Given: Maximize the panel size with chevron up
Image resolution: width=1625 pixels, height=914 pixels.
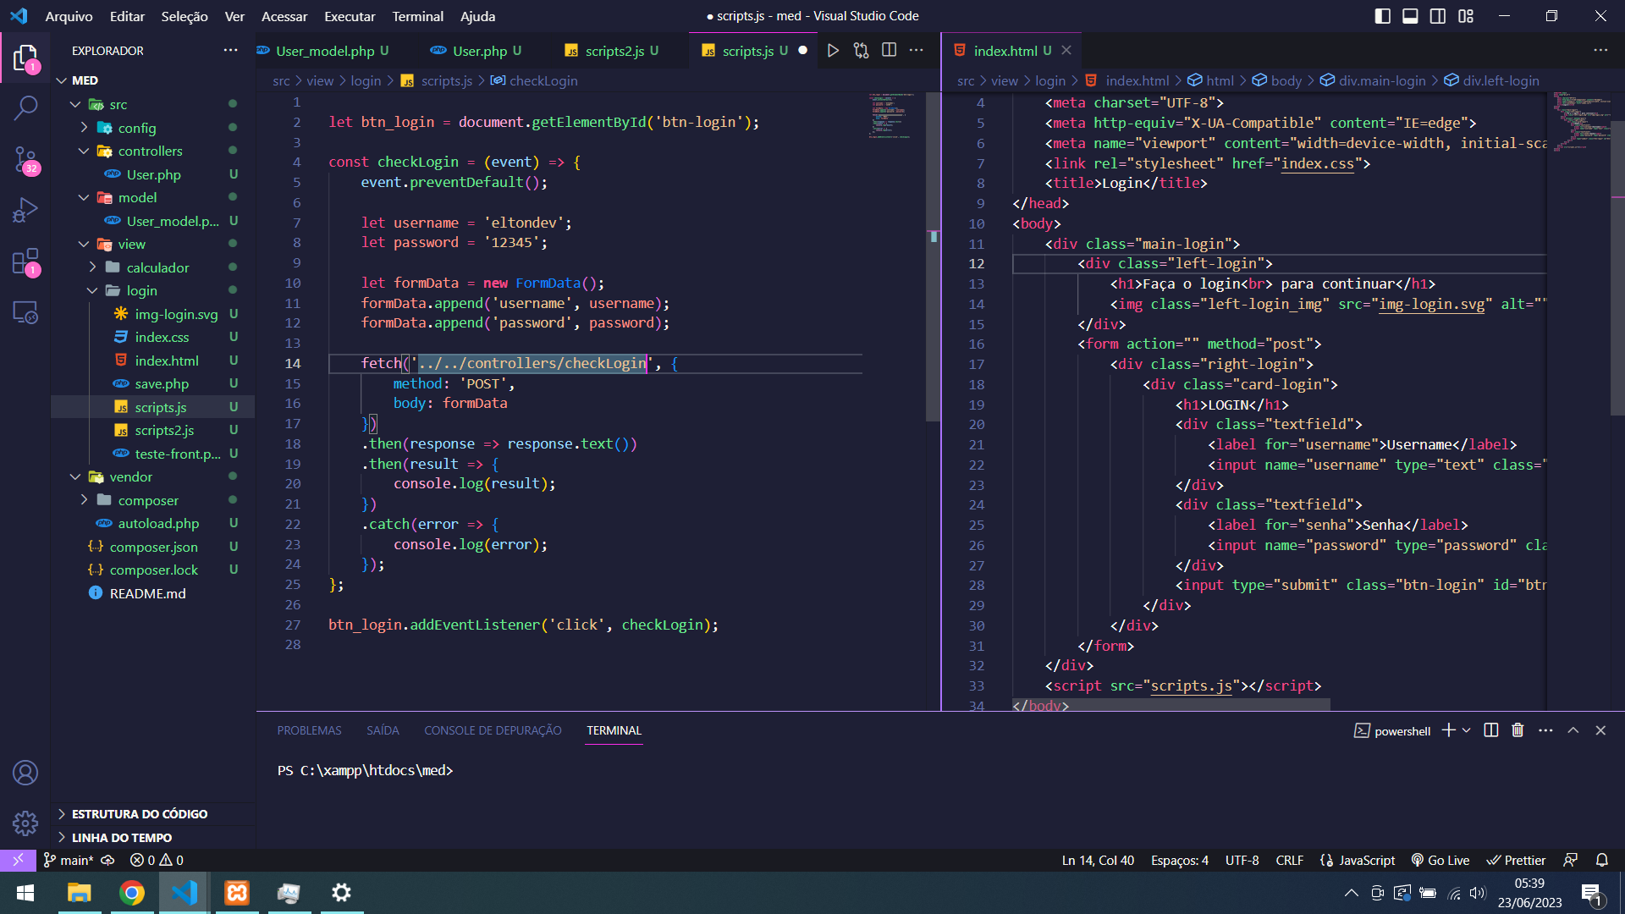Looking at the screenshot, I should (1573, 730).
